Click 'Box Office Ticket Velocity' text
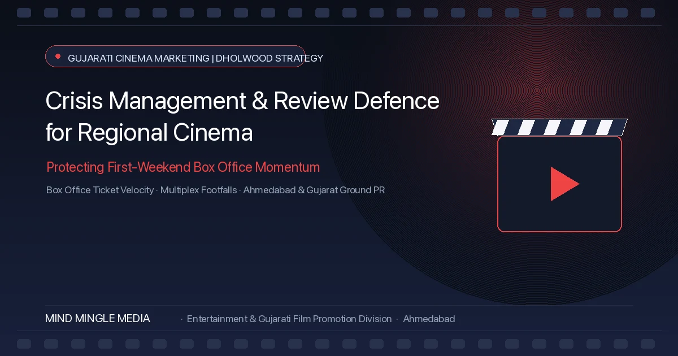The height and width of the screenshot is (356, 678). tap(100, 190)
